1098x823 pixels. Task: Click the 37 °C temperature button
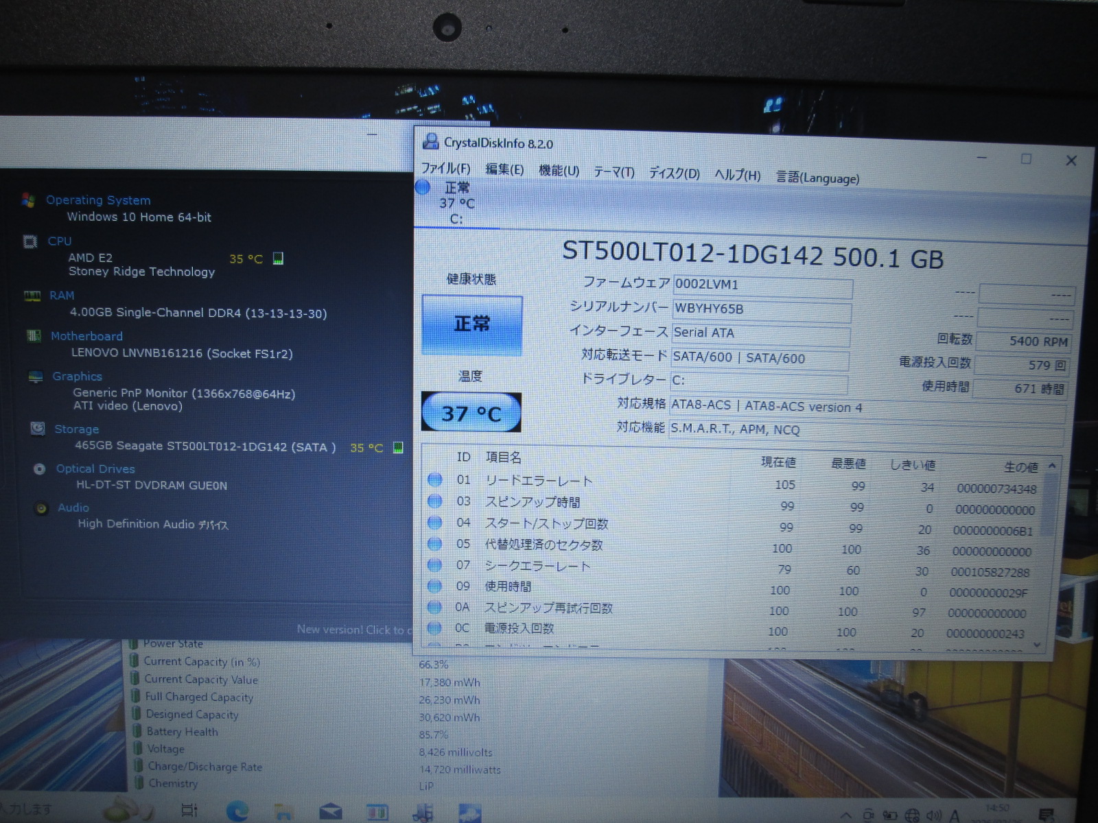pyautogui.click(x=471, y=413)
